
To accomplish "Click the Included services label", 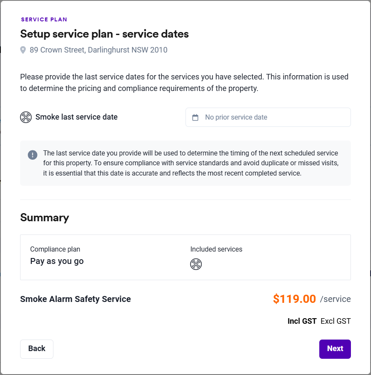I will [x=216, y=249].
